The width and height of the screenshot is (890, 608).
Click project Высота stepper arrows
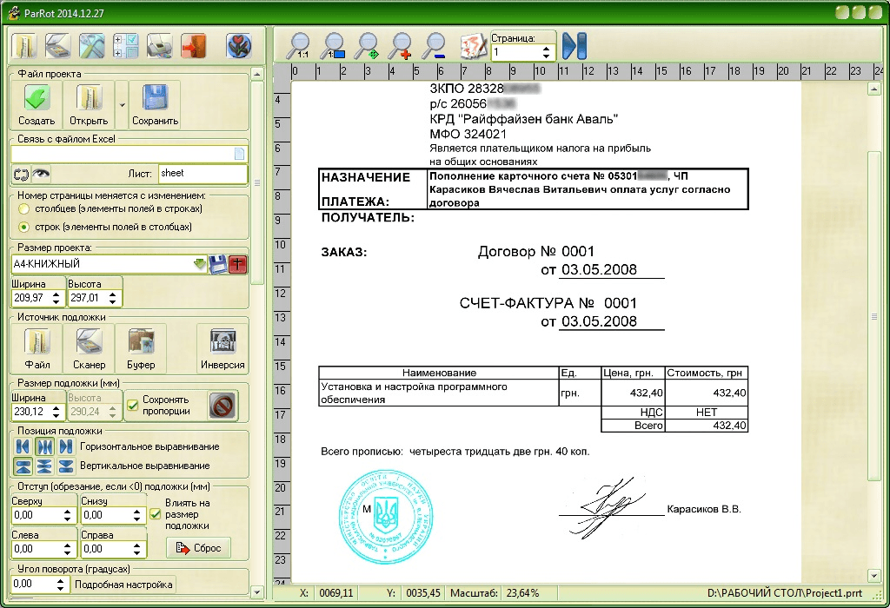(x=112, y=298)
